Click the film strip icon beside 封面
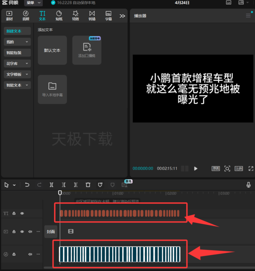 [x=71, y=231]
